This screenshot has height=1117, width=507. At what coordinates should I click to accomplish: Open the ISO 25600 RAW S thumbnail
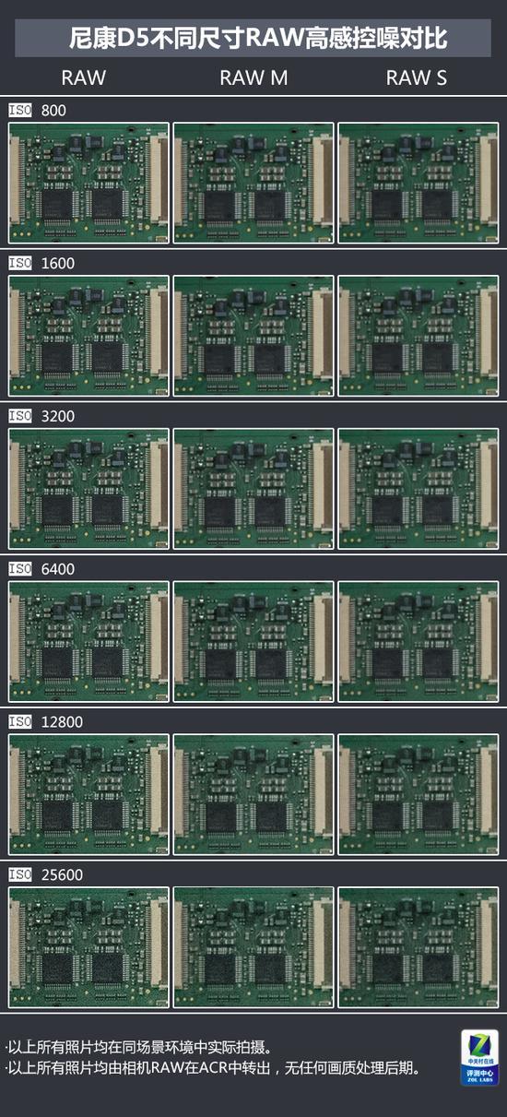pos(419,948)
